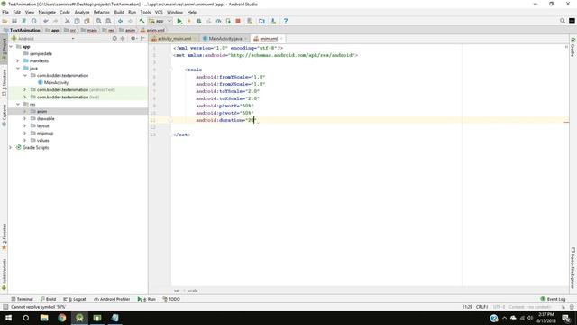Click the Make Project hammer icon

(142, 21)
